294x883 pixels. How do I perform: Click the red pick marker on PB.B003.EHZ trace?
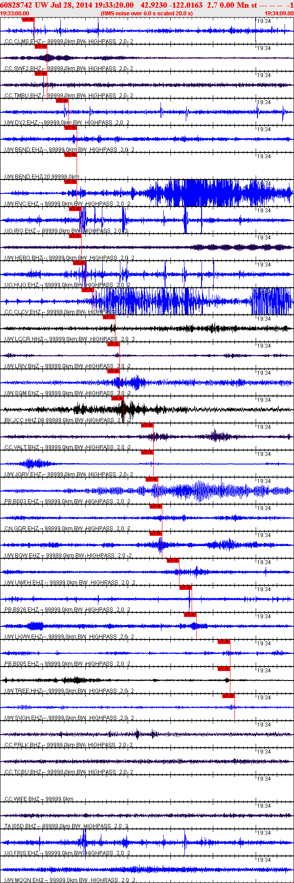[x=152, y=479]
